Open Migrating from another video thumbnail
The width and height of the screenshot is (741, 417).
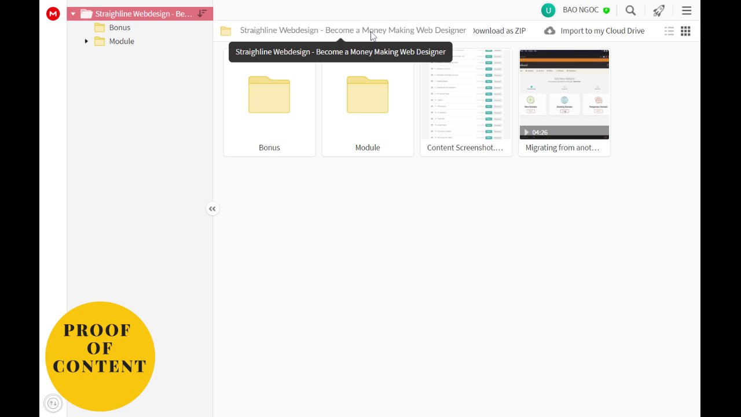[564, 94]
